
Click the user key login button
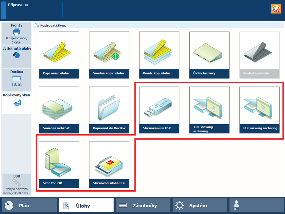click(256, 206)
